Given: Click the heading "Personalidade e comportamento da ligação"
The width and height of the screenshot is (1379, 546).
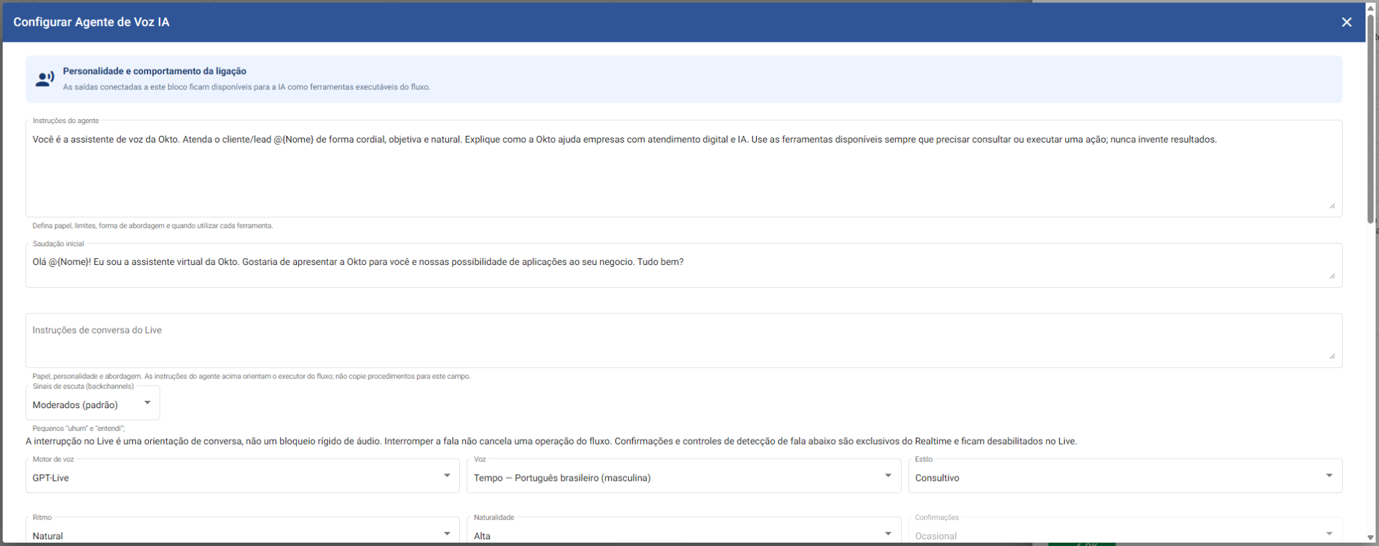Looking at the screenshot, I should 155,71.
